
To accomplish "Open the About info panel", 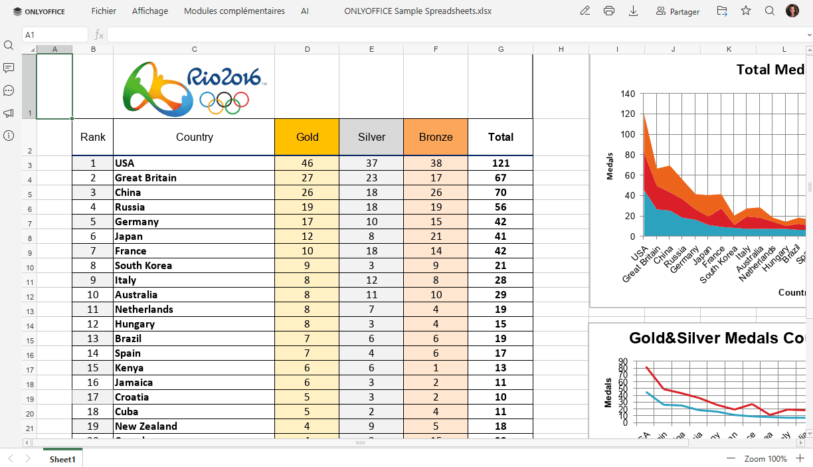I will point(9,136).
